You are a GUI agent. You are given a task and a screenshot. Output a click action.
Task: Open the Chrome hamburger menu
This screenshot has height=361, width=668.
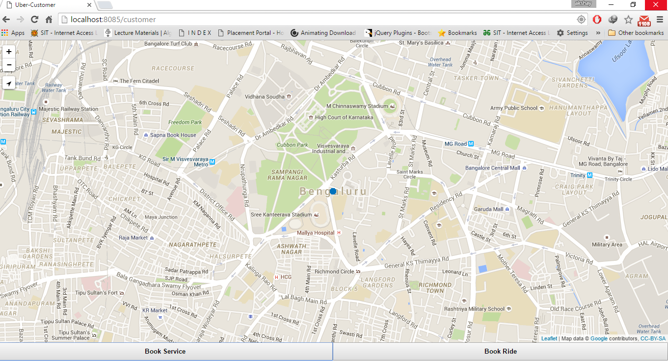(660, 20)
